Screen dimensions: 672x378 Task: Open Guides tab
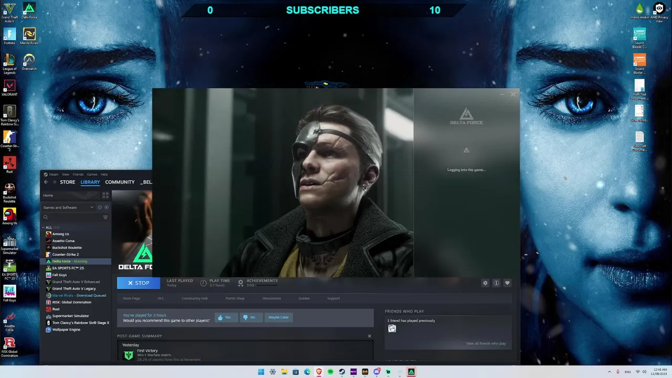(304, 298)
